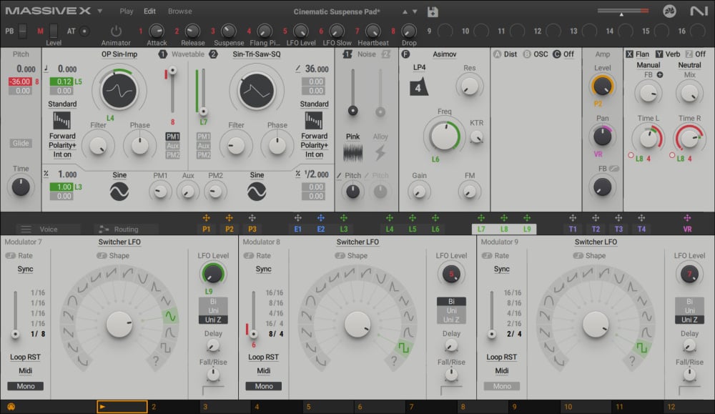Click the feedback link icon by Amp FB
This screenshot has height=414, width=715.
click(x=613, y=169)
